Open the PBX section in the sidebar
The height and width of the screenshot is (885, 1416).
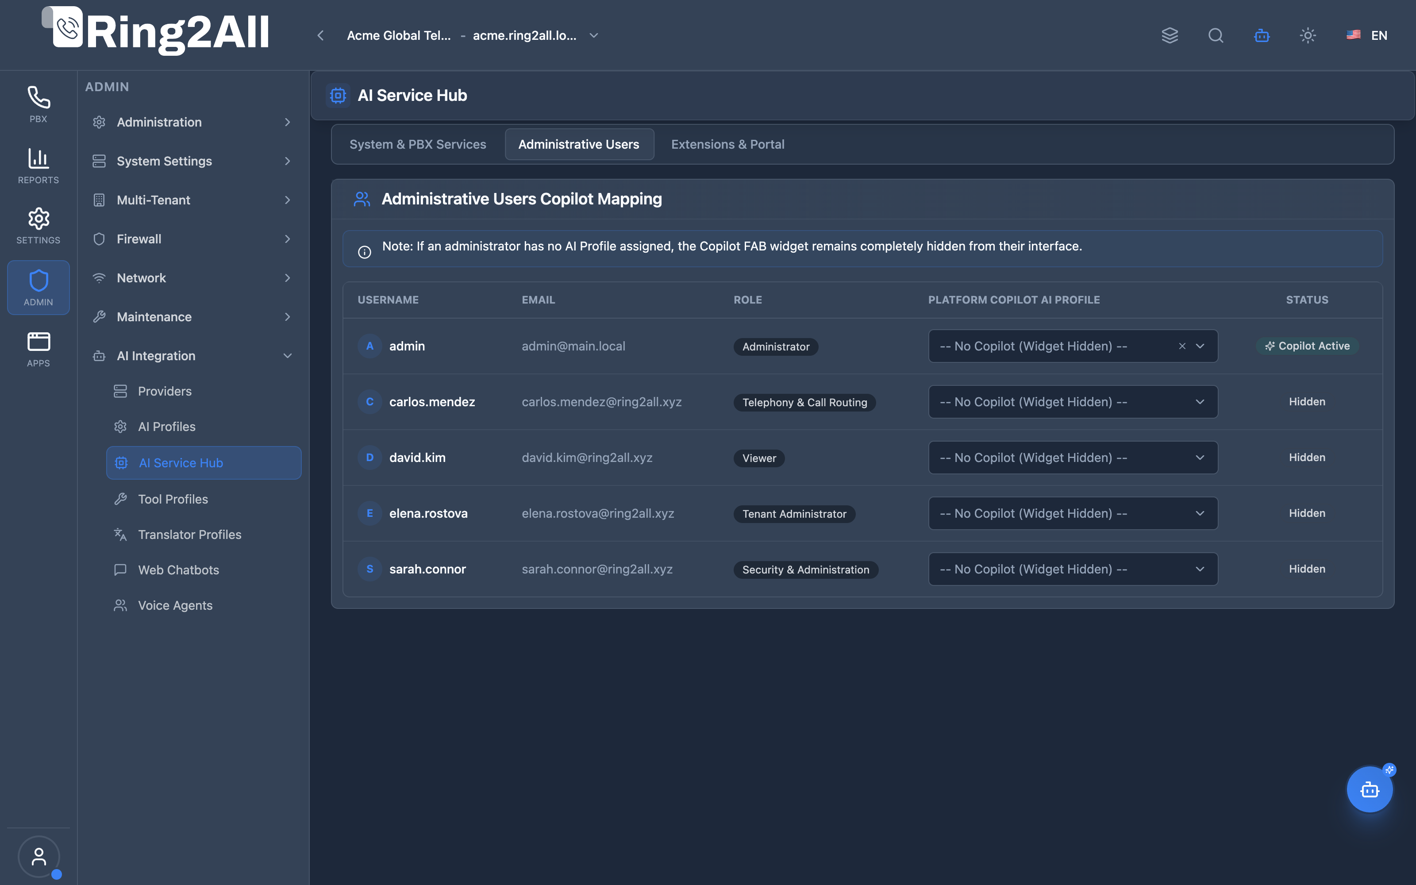coord(38,105)
